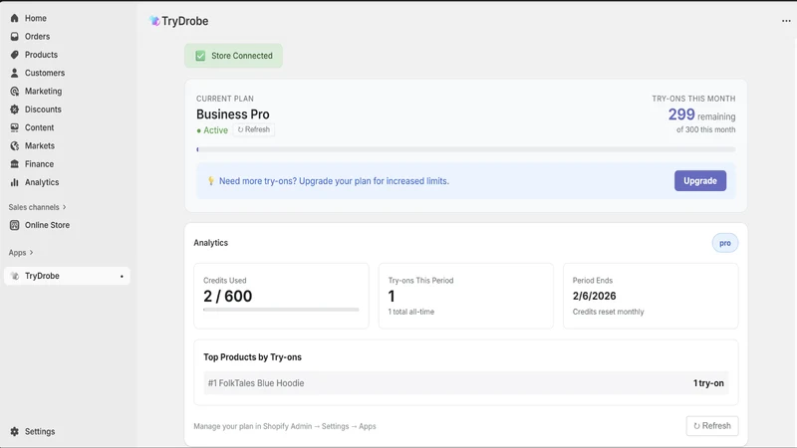Open the three-dot more menu
797x448 pixels.
(x=786, y=21)
